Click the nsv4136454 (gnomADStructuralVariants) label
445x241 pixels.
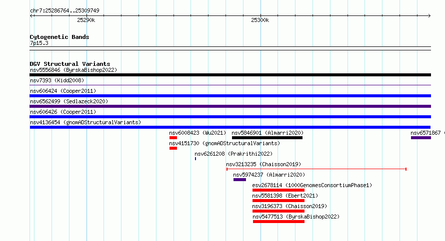pos(85,122)
